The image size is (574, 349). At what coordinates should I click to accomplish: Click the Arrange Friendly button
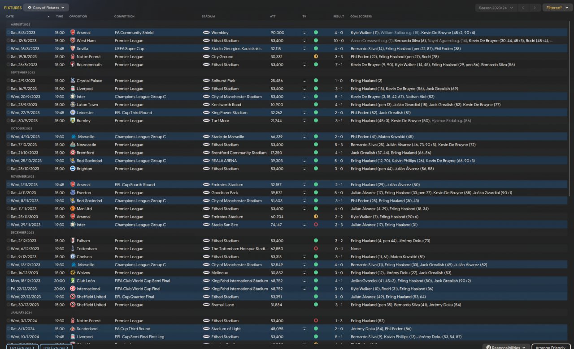click(551, 347)
